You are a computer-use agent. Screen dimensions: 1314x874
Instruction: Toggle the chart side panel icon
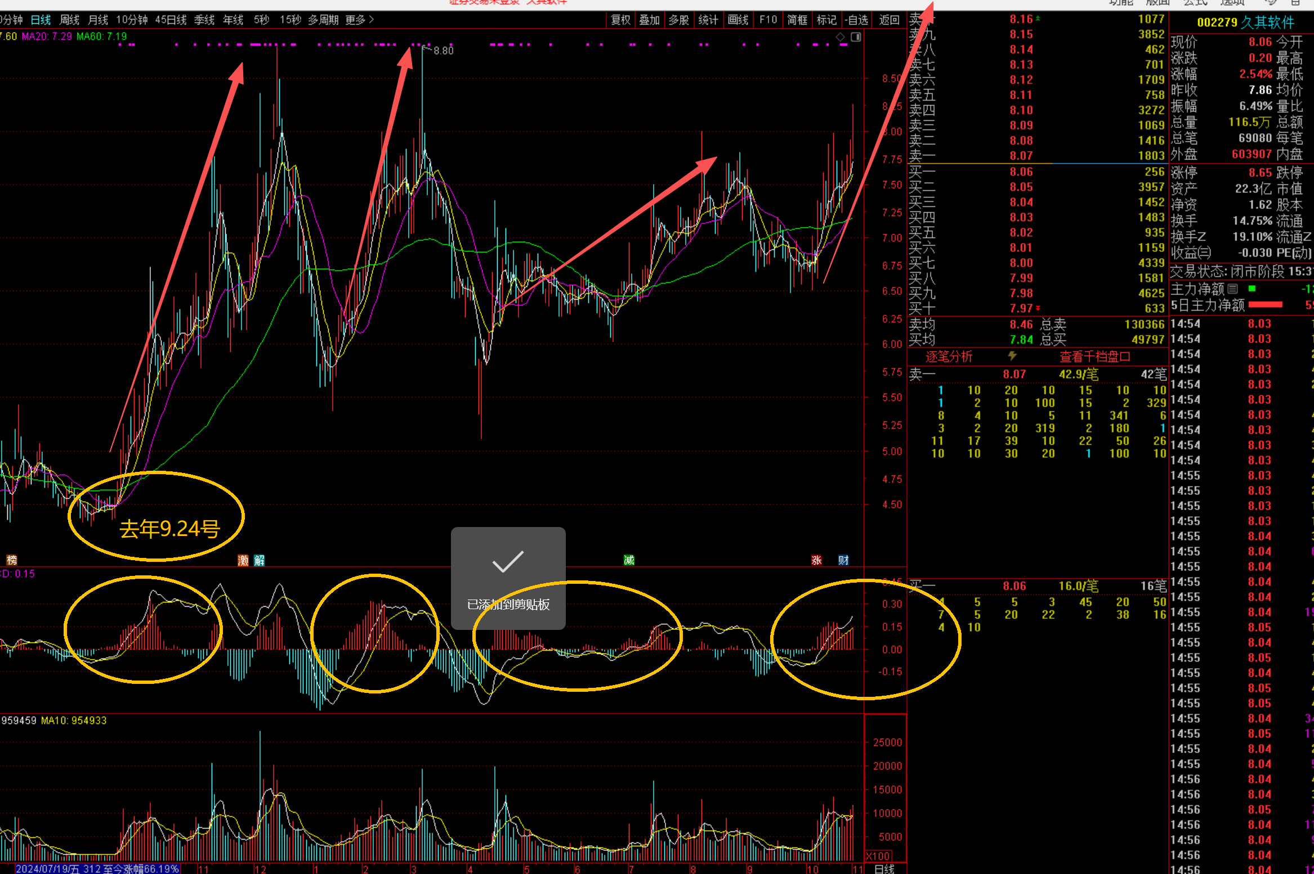tap(856, 37)
